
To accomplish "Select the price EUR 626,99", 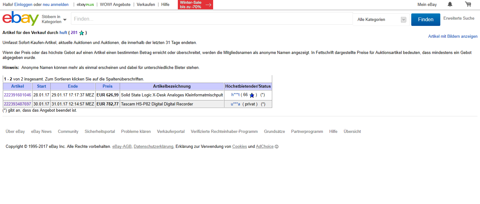I will pyautogui.click(x=107, y=95).
